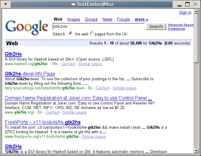Click the scrollbar down arrow
201x156 pixels.
[x=196, y=151]
